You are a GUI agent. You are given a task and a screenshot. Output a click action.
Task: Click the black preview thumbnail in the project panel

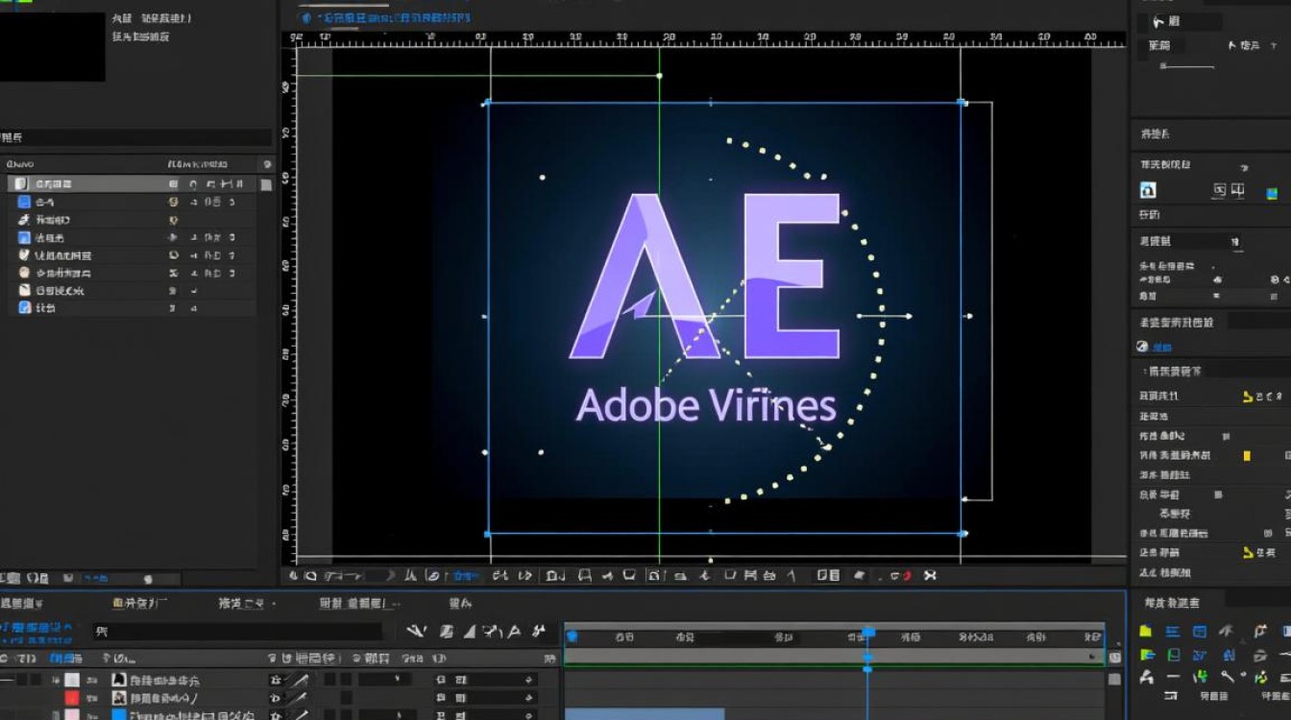[x=53, y=46]
